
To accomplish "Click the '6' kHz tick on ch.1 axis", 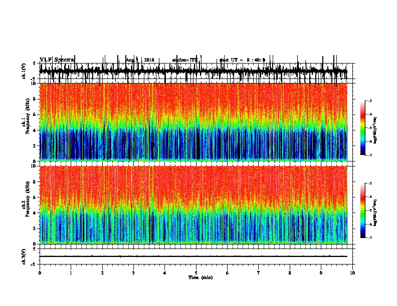I will click(x=35, y=114).
